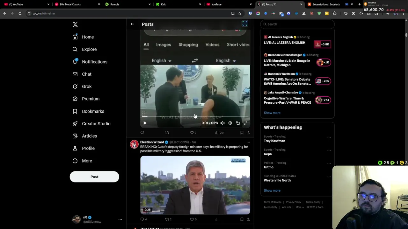Image resolution: width=408 pixels, height=229 pixels.
Task: Open Bookmarks in the sidebar
Action: (88, 111)
